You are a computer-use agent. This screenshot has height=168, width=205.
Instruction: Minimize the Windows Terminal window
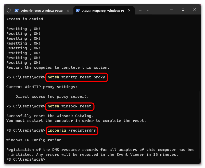point(171,9)
